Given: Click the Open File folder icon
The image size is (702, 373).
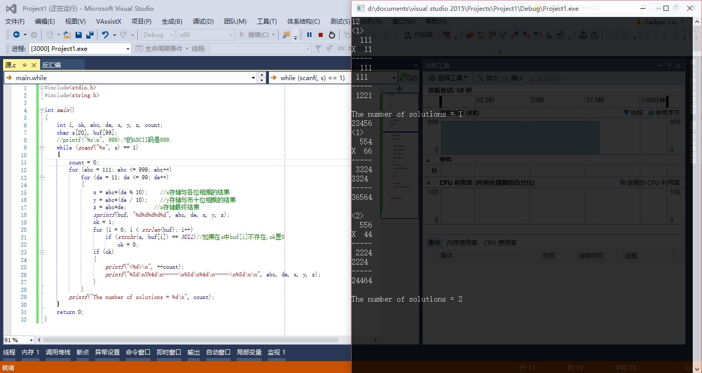Looking at the screenshot, I should tap(67, 35).
